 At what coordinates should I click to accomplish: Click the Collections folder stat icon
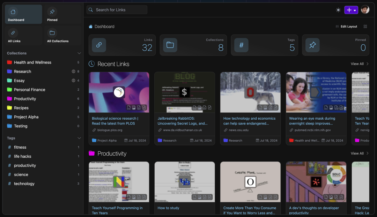[170, 45]
